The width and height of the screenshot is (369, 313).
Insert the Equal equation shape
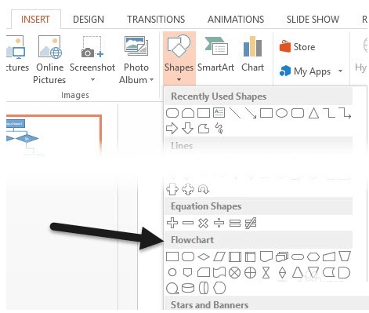[235, 223]
